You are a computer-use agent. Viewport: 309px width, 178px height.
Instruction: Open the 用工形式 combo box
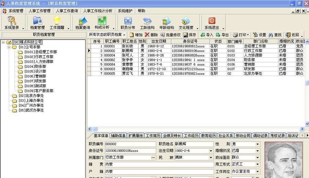point(257,164)
